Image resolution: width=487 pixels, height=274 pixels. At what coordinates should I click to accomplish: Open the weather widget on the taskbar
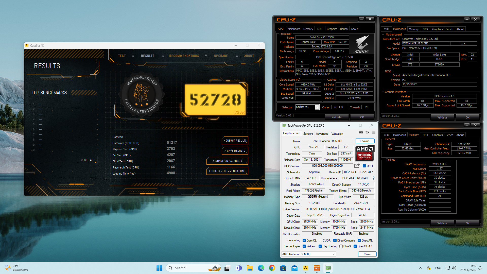(x=16, y=268)
